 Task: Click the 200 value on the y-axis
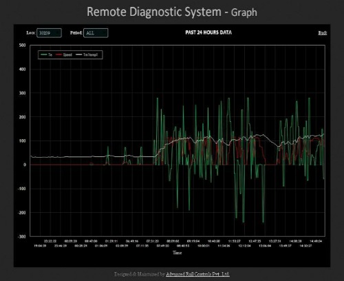pyautogui.click(x=23, y=117)
